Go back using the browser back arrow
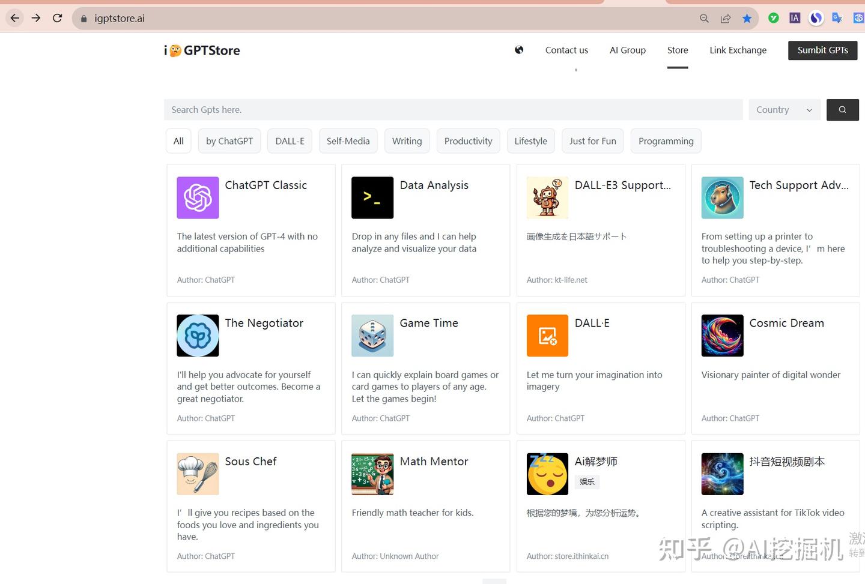 click(15, 18)
